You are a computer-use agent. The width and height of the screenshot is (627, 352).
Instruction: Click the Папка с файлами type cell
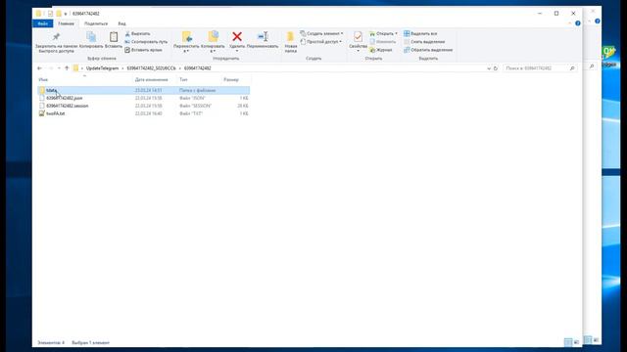coord(198,90)
